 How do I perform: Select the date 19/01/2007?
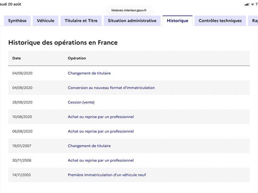point(22,146)
